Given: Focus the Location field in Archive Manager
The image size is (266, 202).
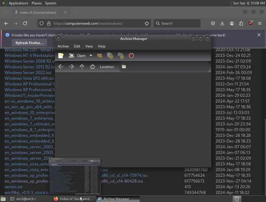Looking at the screenshot, I should click(x=164, y=67).
